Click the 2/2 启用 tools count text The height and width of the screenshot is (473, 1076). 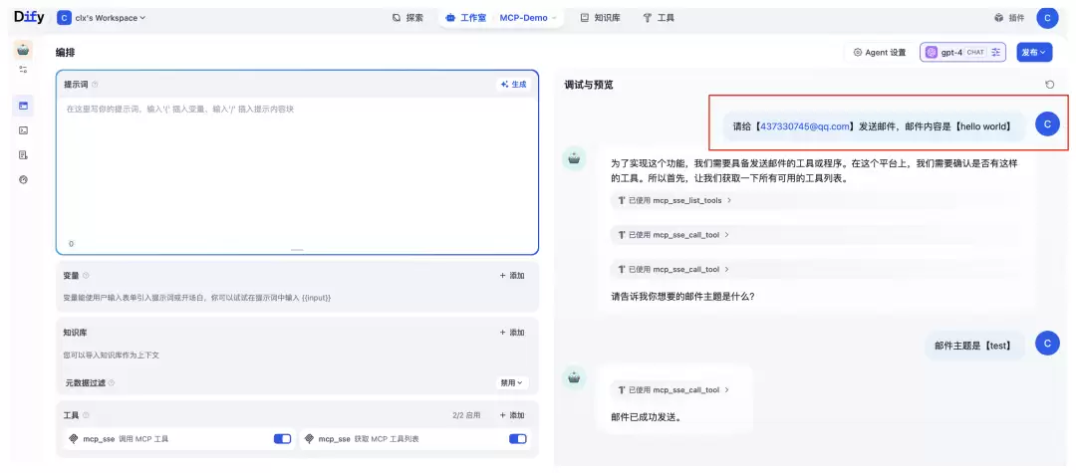pyautogui.click(x=466, y=415)
